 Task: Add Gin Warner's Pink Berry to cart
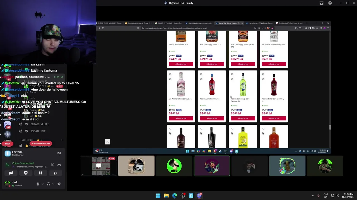181,118
